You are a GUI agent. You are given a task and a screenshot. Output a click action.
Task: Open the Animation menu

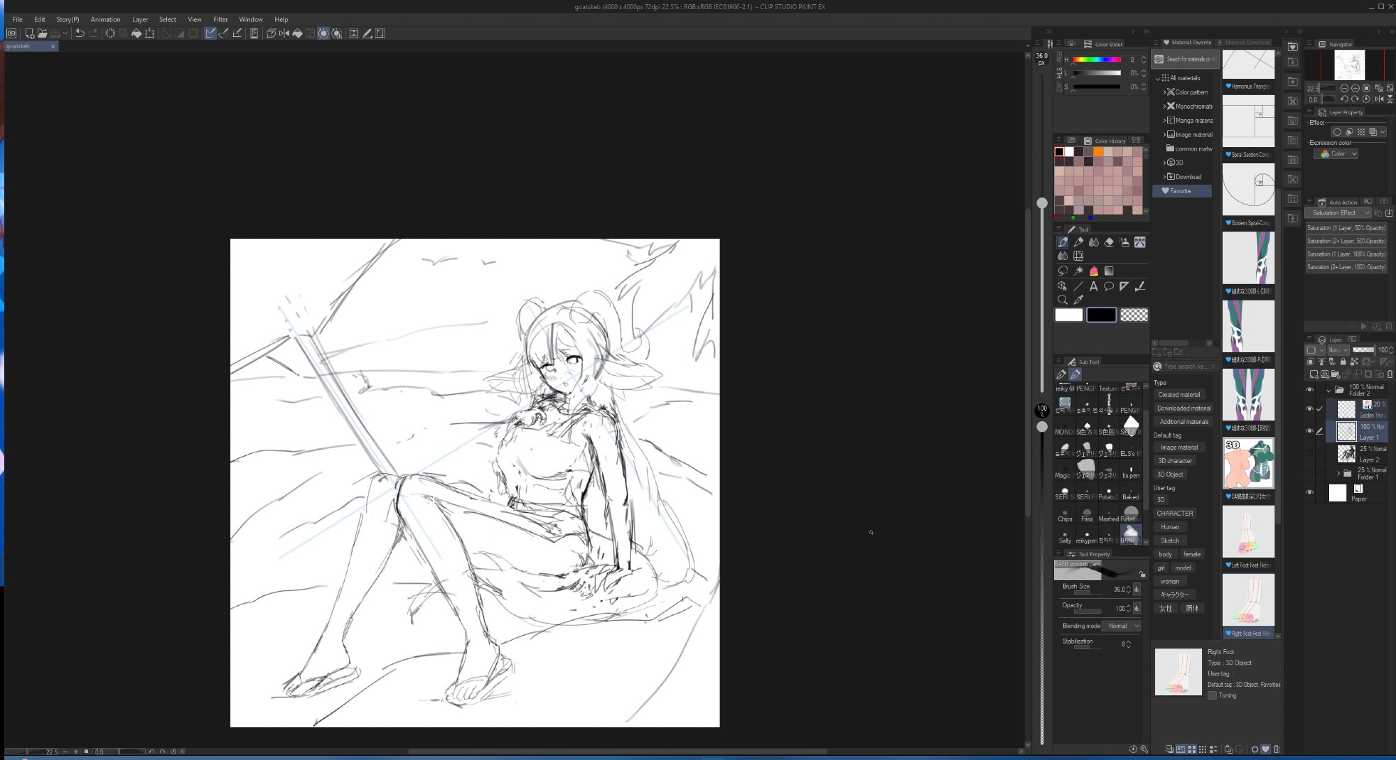click(105, 20)
